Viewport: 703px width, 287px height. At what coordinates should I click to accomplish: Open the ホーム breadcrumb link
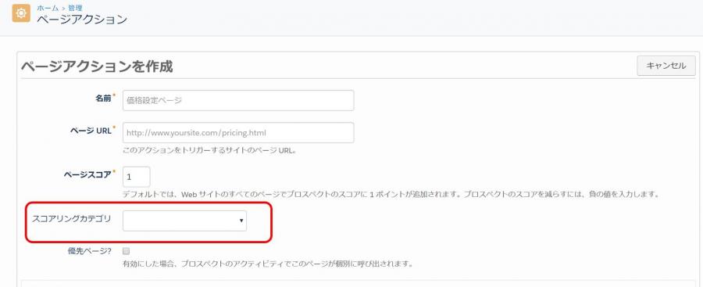coord(48,8)
